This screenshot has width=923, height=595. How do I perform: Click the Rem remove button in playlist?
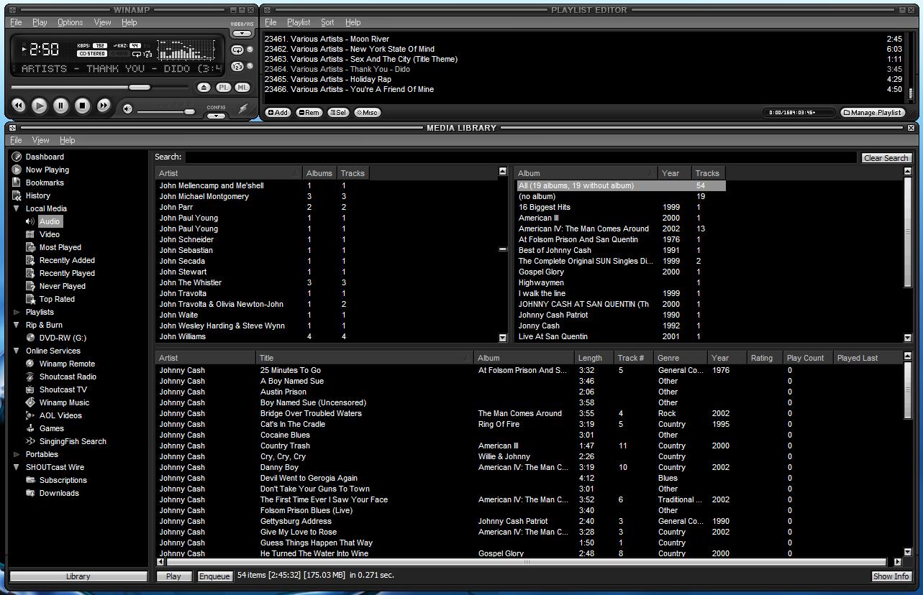tap(309, 112)
